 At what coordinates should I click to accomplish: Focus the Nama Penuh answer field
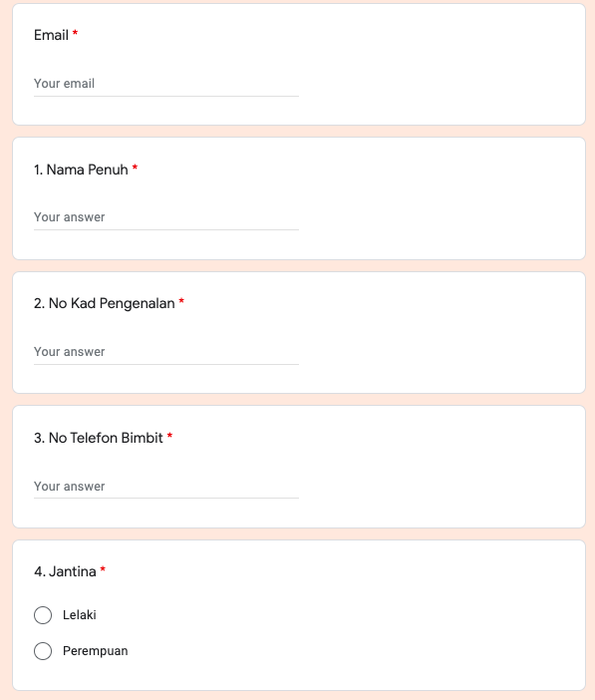coord(166,217)
